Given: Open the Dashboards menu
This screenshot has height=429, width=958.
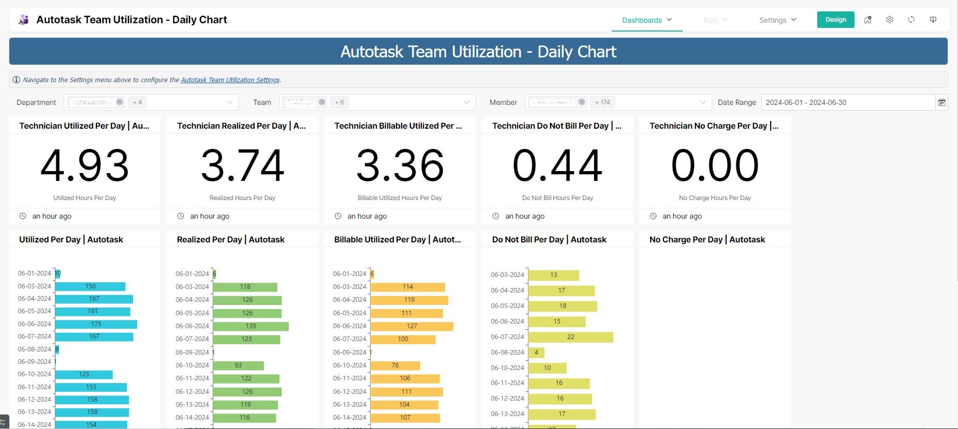Looking at the screenshot, I should click(647, 20).
